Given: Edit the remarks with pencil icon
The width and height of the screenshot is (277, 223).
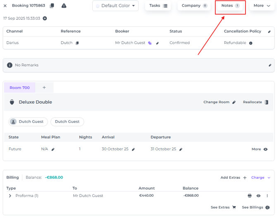Looking at the screenshot, I should pos(270,65).
